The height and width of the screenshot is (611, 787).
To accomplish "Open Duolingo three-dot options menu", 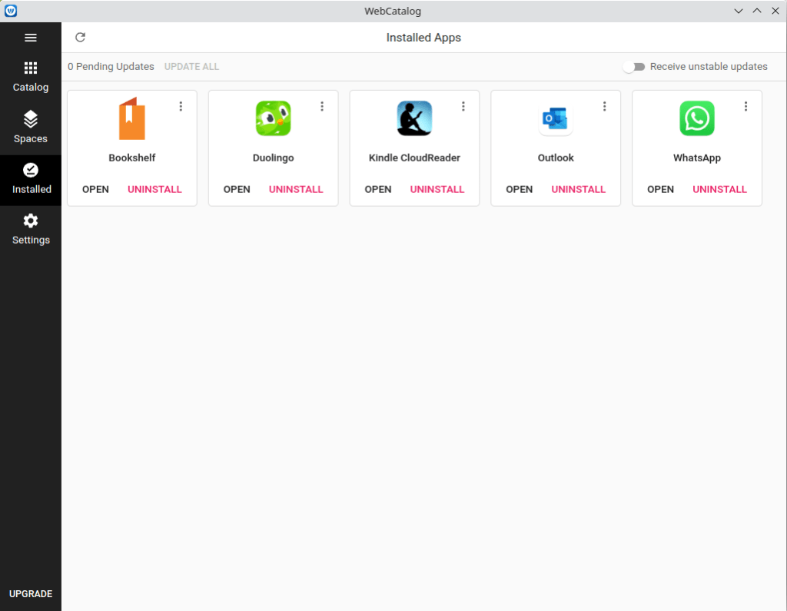I will (322, 107).
